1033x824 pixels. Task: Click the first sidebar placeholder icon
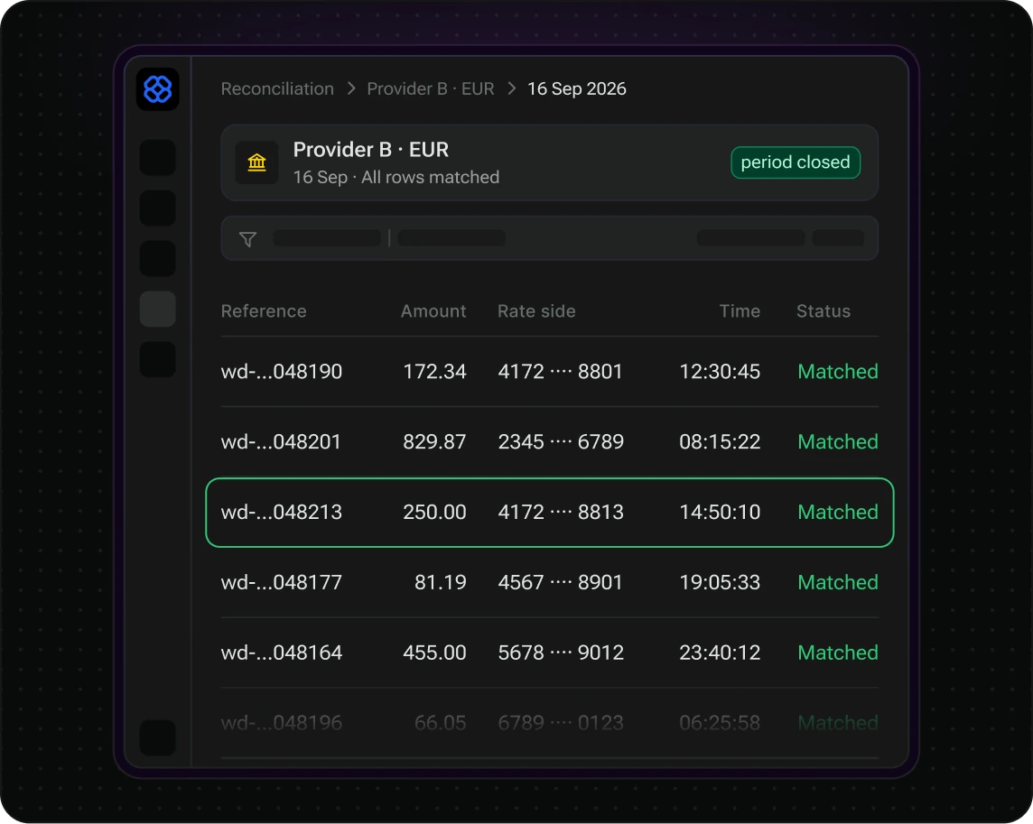coord(158,157)
